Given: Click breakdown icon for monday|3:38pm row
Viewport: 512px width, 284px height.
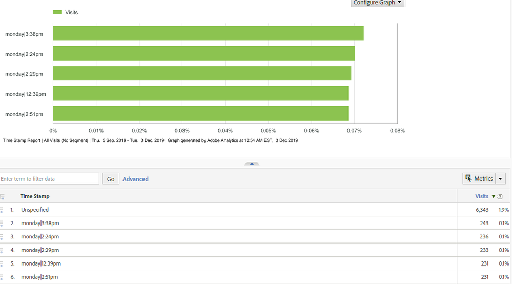Looking at the screenshot, I should pyautogui.click(x=2, y=224).
